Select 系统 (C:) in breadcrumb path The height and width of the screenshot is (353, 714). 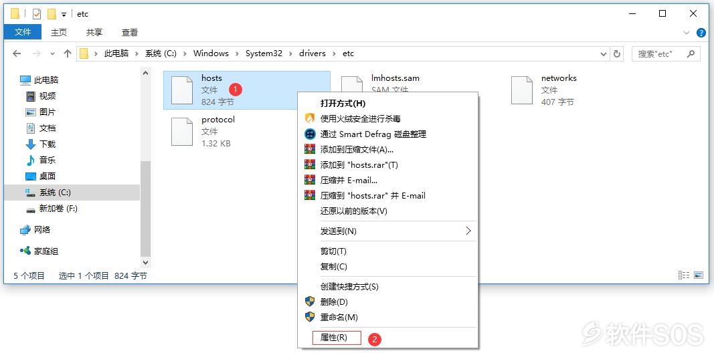(161, 53)
